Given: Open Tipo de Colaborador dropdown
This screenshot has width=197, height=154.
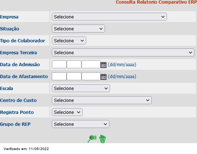Looking at the screenshot, I should click(69, 40).
